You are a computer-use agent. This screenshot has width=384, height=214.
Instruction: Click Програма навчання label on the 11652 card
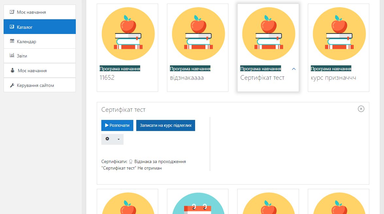pyautogui.click(x=120, y=69)
